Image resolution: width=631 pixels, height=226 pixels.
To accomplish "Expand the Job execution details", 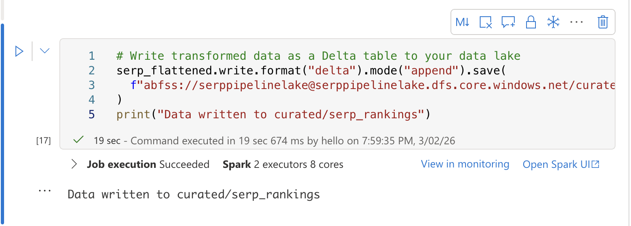I will tap(74, 164).
